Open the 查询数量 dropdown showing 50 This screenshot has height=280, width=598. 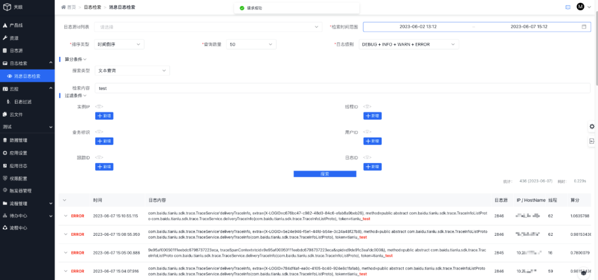[x=251, y=45]
